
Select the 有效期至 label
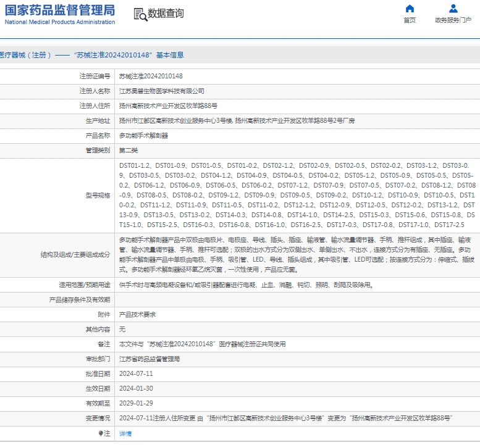[x=98, y=404]
